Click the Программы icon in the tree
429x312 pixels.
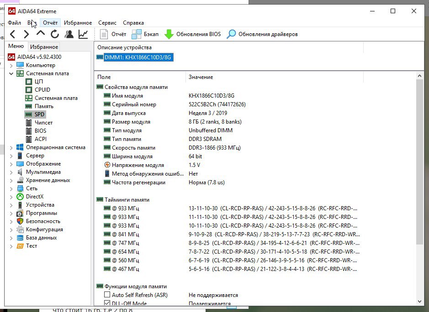(x=20, y=213)
